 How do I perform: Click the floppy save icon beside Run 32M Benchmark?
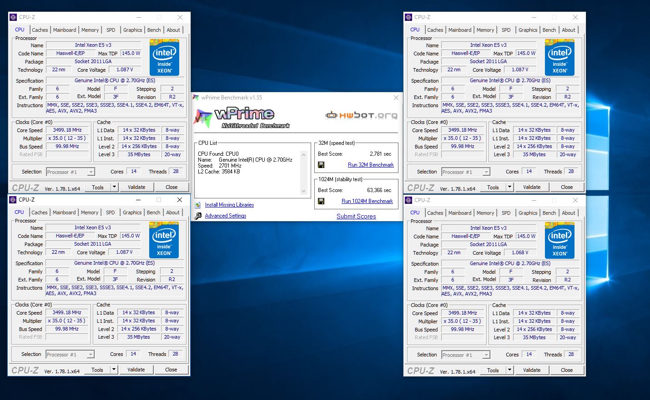tap(321, 165)
